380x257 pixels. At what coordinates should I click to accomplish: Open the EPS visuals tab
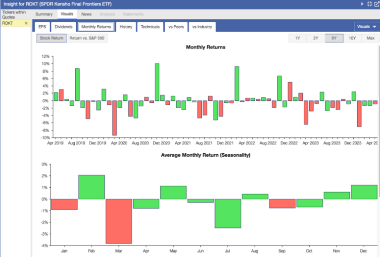coord(42,27)
